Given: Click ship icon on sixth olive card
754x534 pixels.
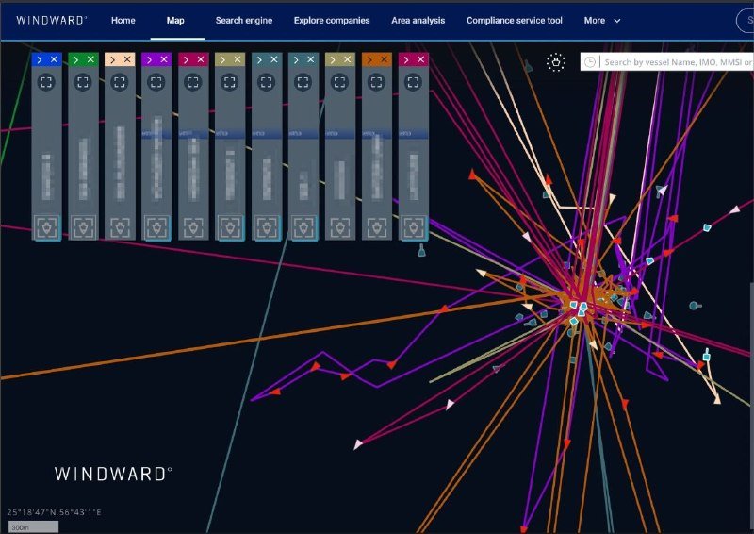Looking at the screenshot, I should click(230, 227).
